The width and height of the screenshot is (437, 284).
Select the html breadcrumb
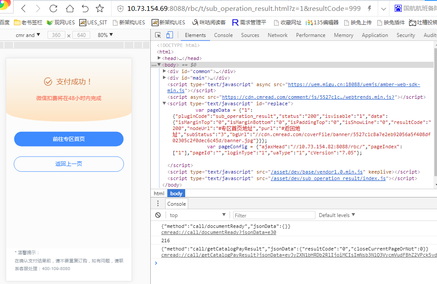159,194
